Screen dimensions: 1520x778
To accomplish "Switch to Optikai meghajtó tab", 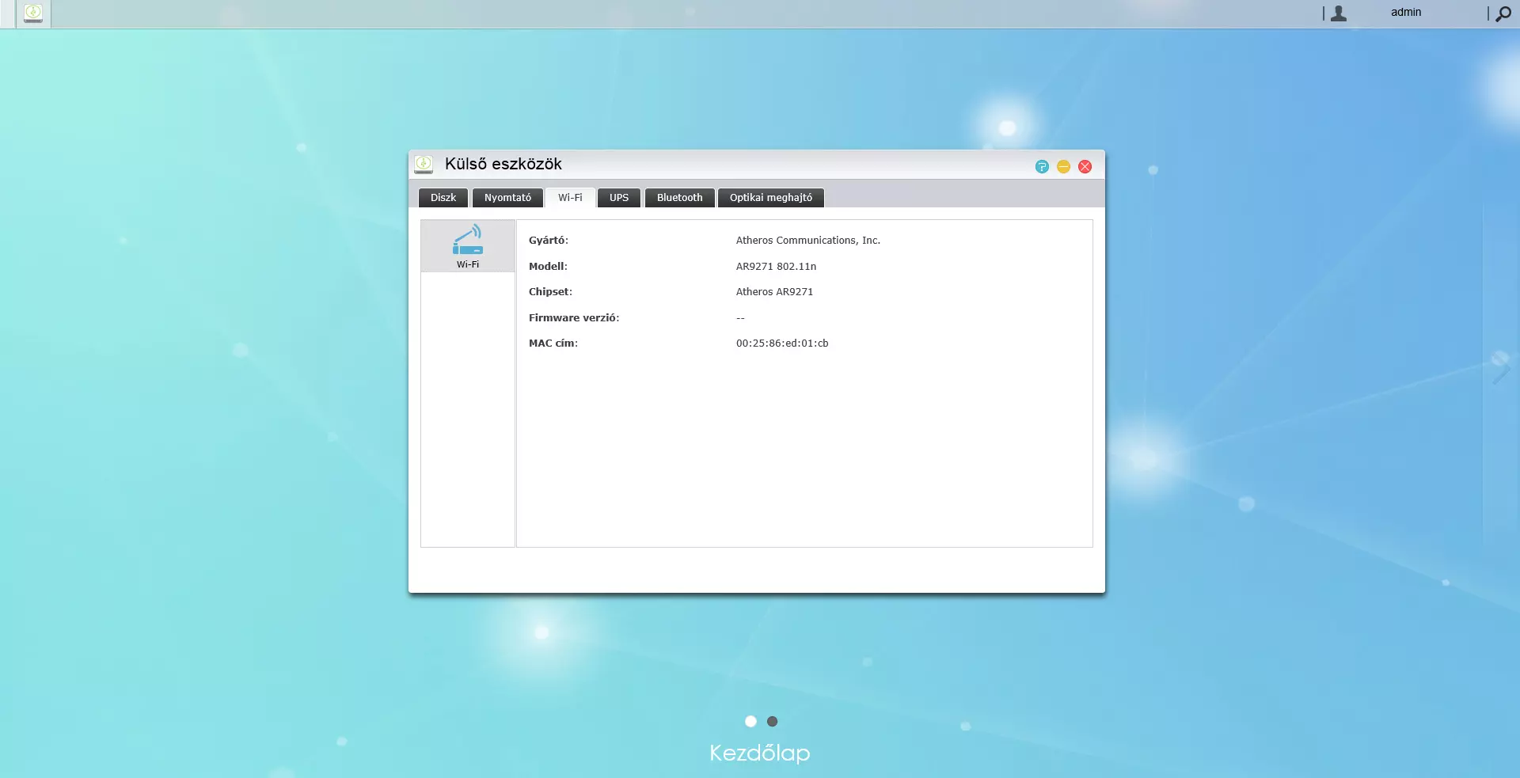I will click(x=771, y=198).
